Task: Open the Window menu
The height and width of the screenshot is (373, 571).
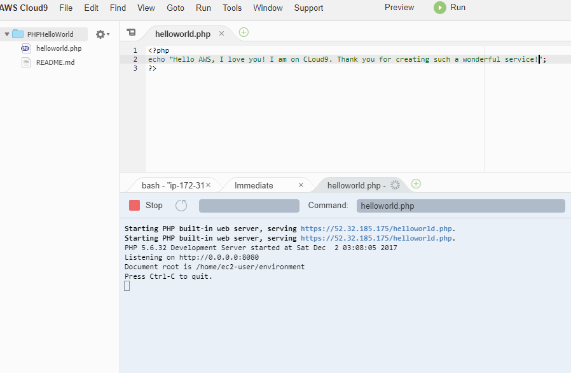Action: (268, 8)
